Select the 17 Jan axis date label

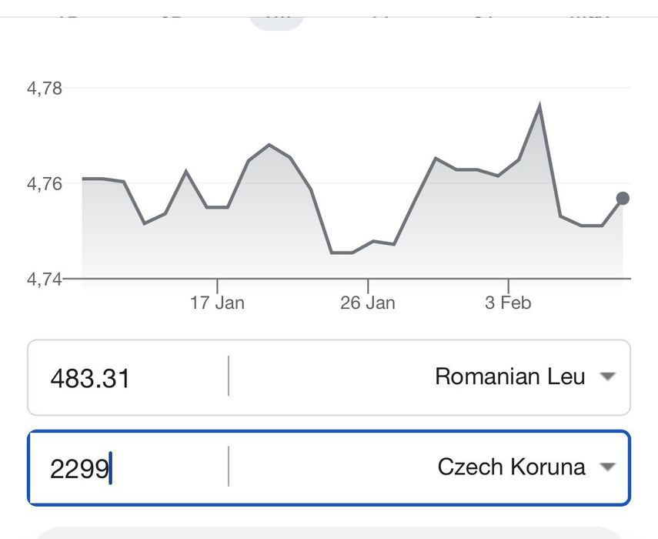point(217,303)
